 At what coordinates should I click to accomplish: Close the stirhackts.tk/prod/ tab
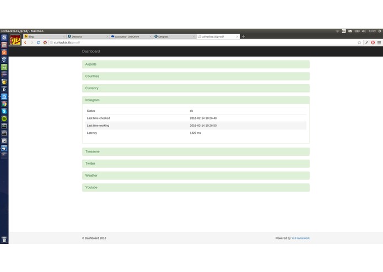(237, 36)
